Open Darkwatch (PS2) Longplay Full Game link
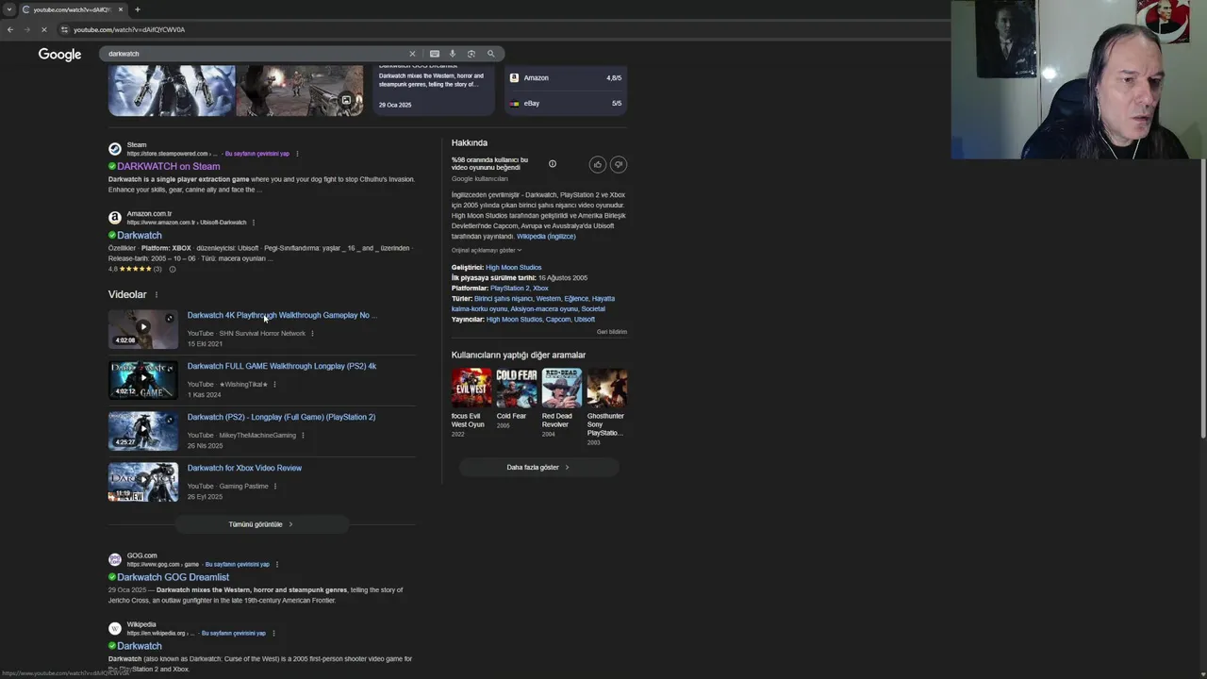The image size is (1207, 679). [281, 417]
